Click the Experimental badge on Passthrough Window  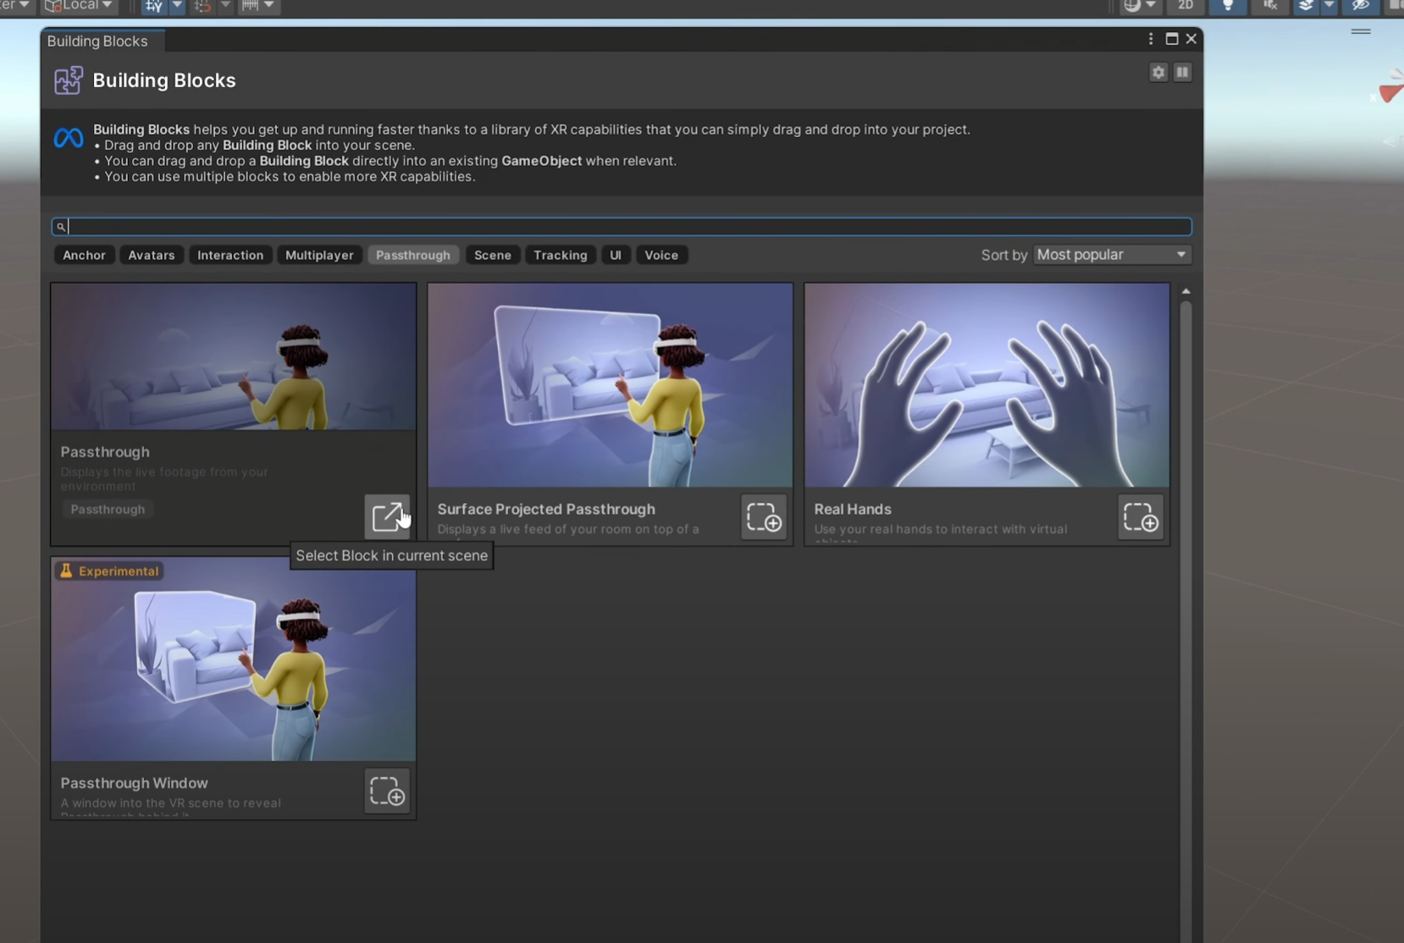click(x=108, y=571)
